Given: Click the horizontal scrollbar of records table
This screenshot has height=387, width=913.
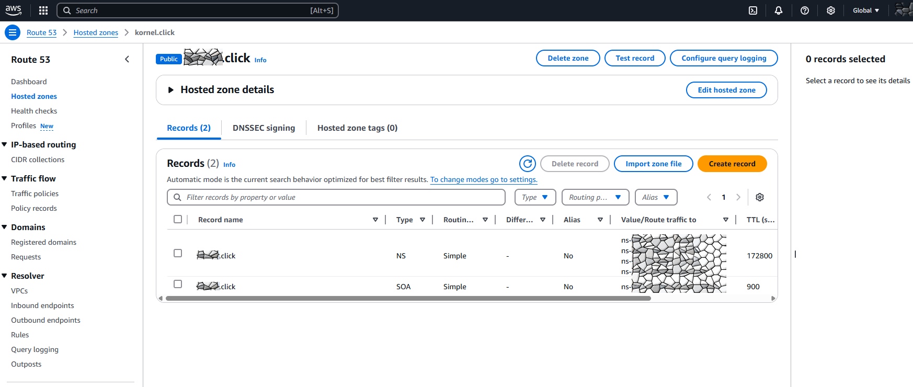Looking at the screenshot, I should point(408,299).
